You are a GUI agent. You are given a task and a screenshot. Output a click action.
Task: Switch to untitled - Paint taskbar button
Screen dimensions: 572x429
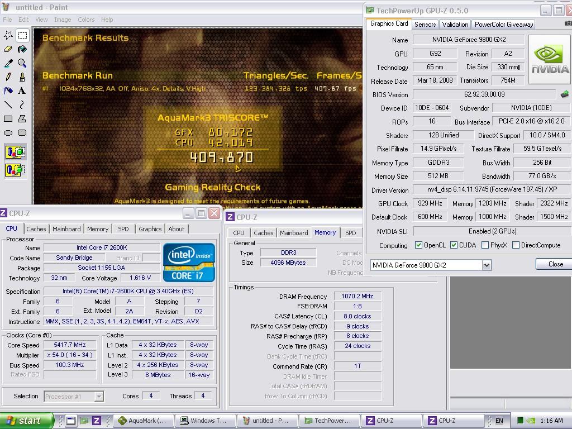coord(267,421)
